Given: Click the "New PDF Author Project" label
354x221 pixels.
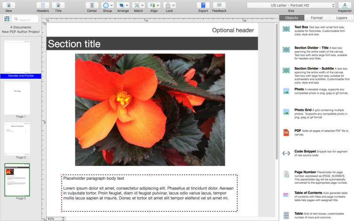Looking at the screenshot, I should tap(21, 32).
